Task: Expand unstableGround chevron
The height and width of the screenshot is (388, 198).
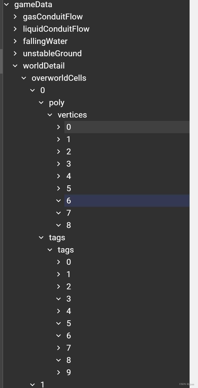Action: (x=15, y=53)
